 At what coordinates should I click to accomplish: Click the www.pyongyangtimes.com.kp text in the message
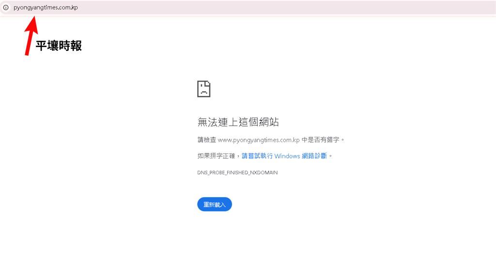click(259, 140)
